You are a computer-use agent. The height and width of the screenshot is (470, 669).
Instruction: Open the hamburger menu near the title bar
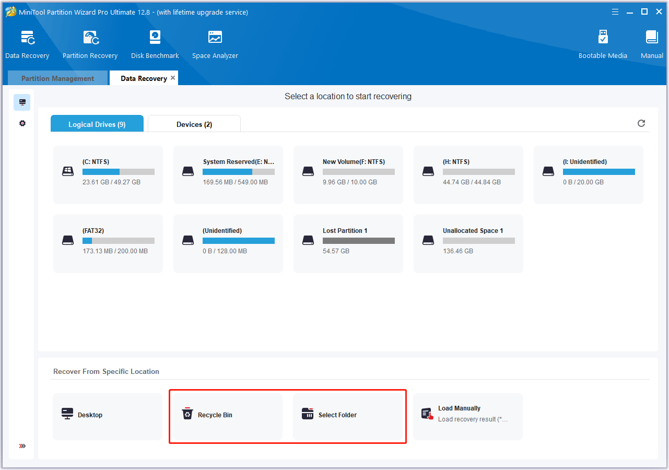pos(615,11)
